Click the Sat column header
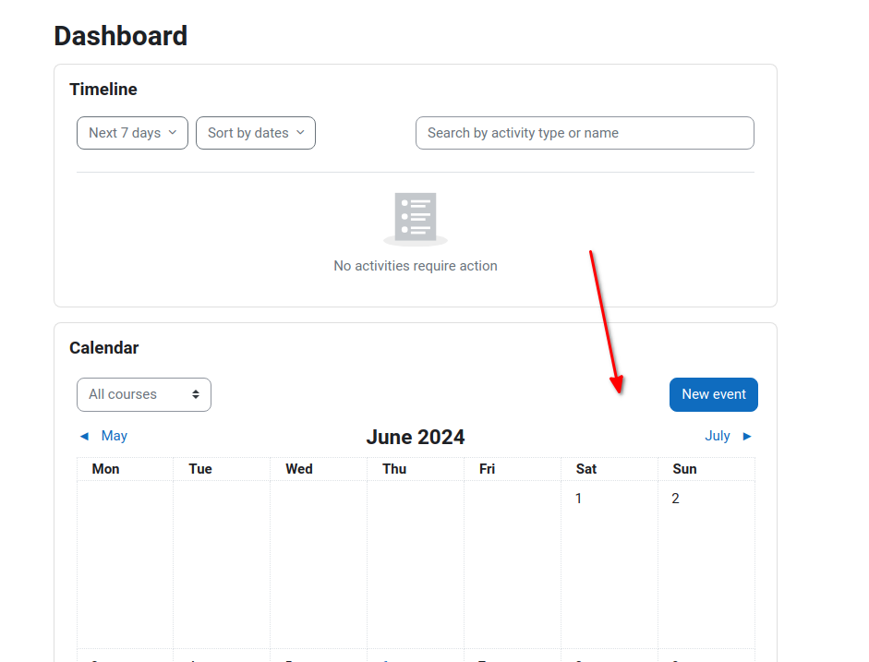This screenshot has width=869, height=662. [x=586, y=469]
